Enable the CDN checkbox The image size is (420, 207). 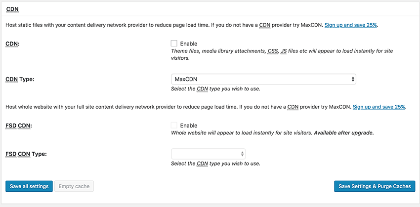[x=174, y=43]
